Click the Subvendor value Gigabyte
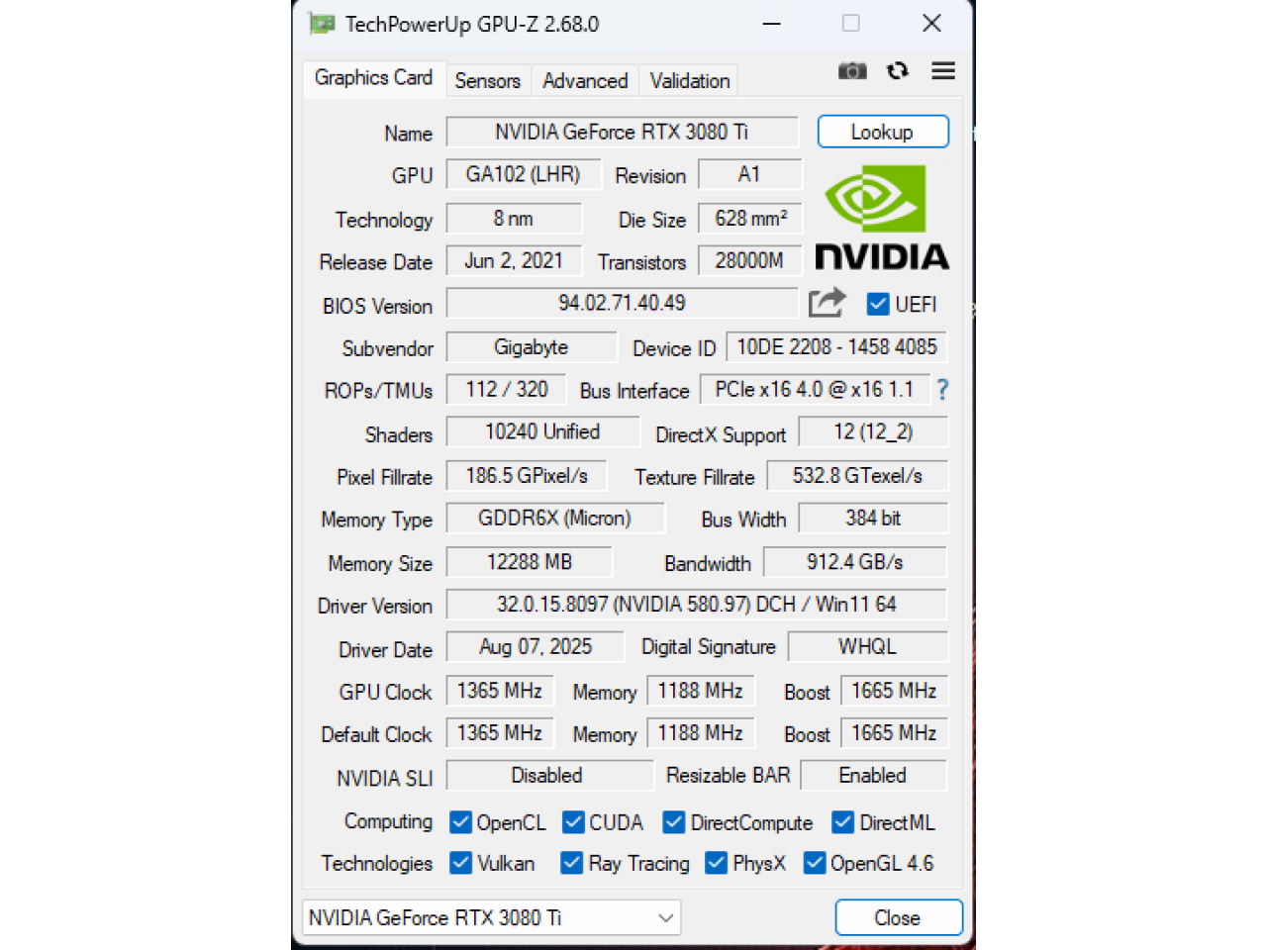 tap(532, 346)
